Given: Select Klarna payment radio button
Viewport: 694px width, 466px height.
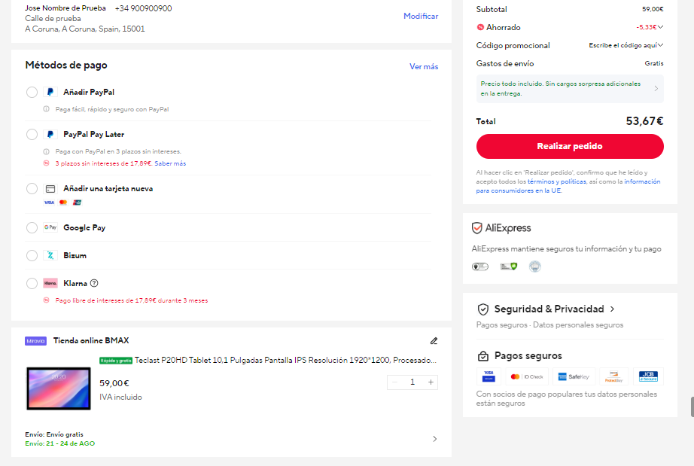Looking at the screenshot, I should [x=32, y=283].
